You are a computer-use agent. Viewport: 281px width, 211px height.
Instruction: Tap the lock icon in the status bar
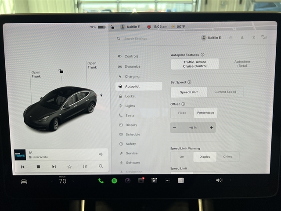click(x=112, y=27)
